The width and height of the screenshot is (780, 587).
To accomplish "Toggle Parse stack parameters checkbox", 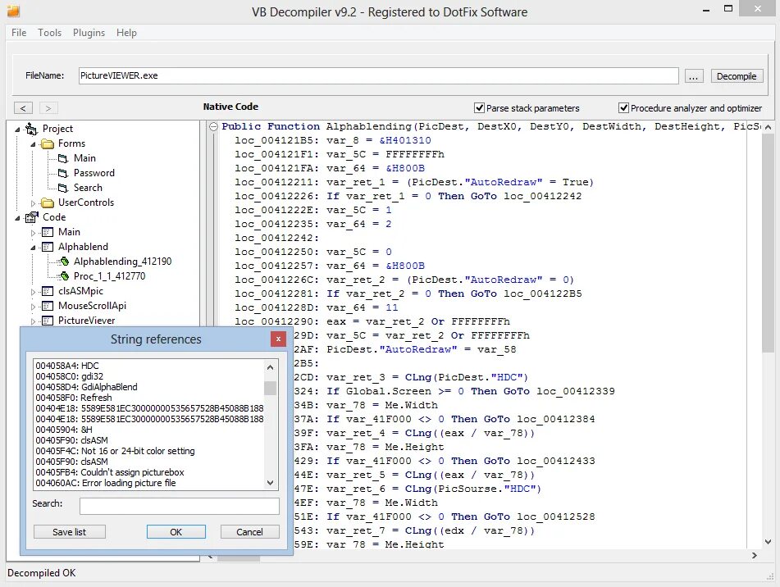I will coord(479,108).
